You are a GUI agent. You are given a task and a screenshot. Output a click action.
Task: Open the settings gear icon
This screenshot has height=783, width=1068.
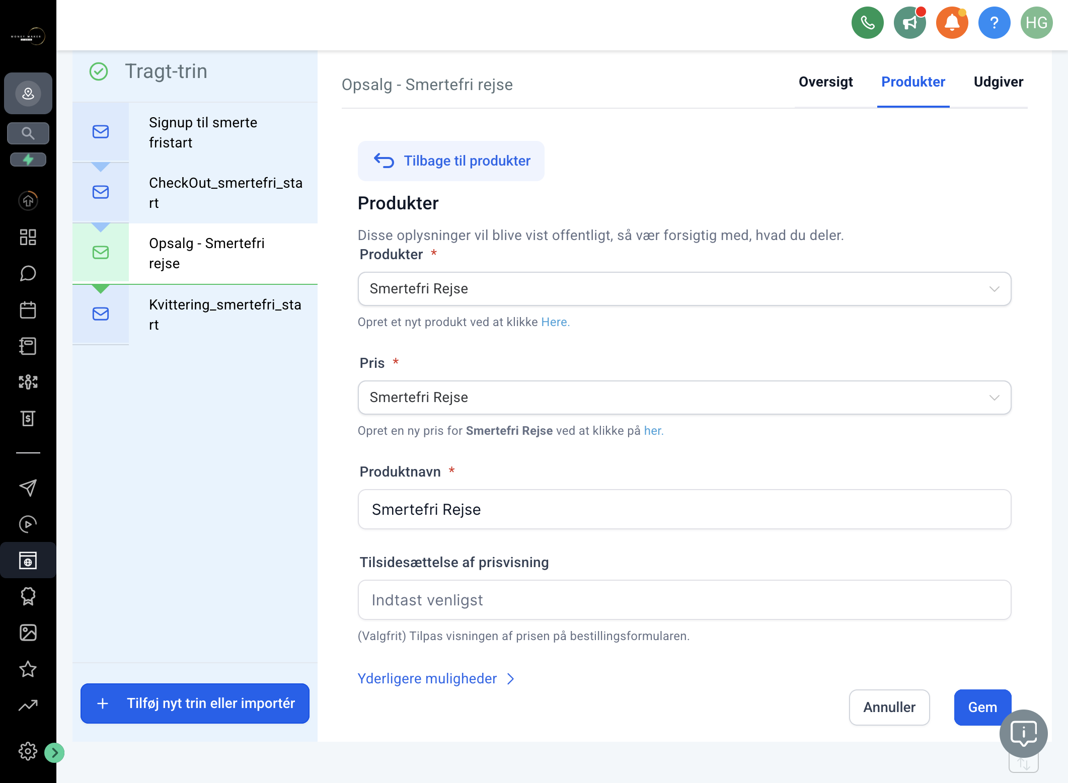28,751
